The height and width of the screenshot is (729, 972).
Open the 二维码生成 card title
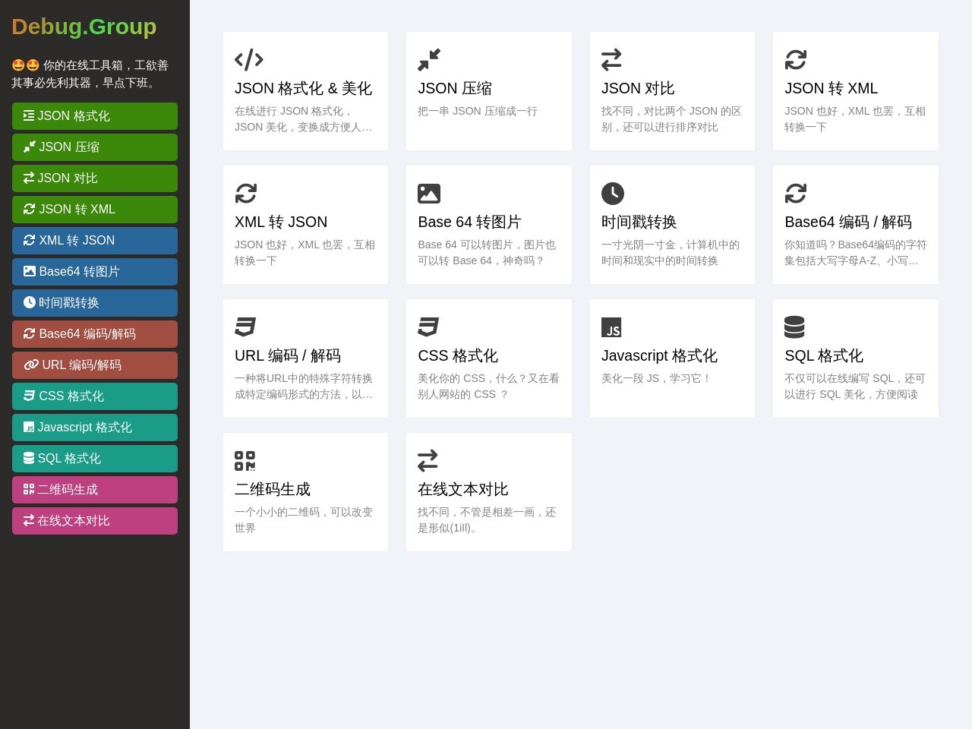pos(273,489)
